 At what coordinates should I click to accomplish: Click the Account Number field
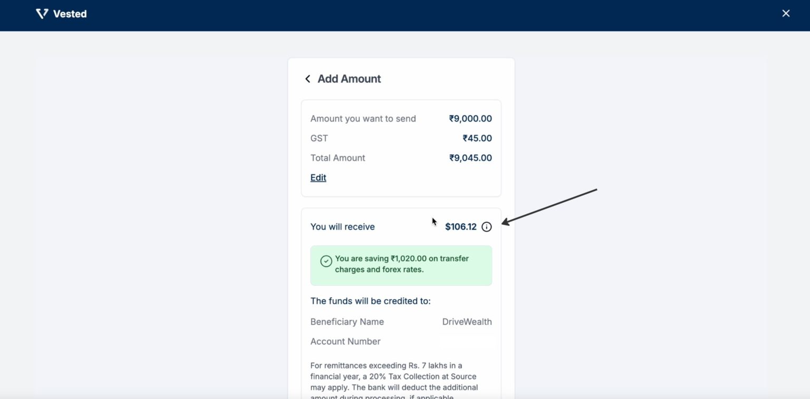click(345, 341)
